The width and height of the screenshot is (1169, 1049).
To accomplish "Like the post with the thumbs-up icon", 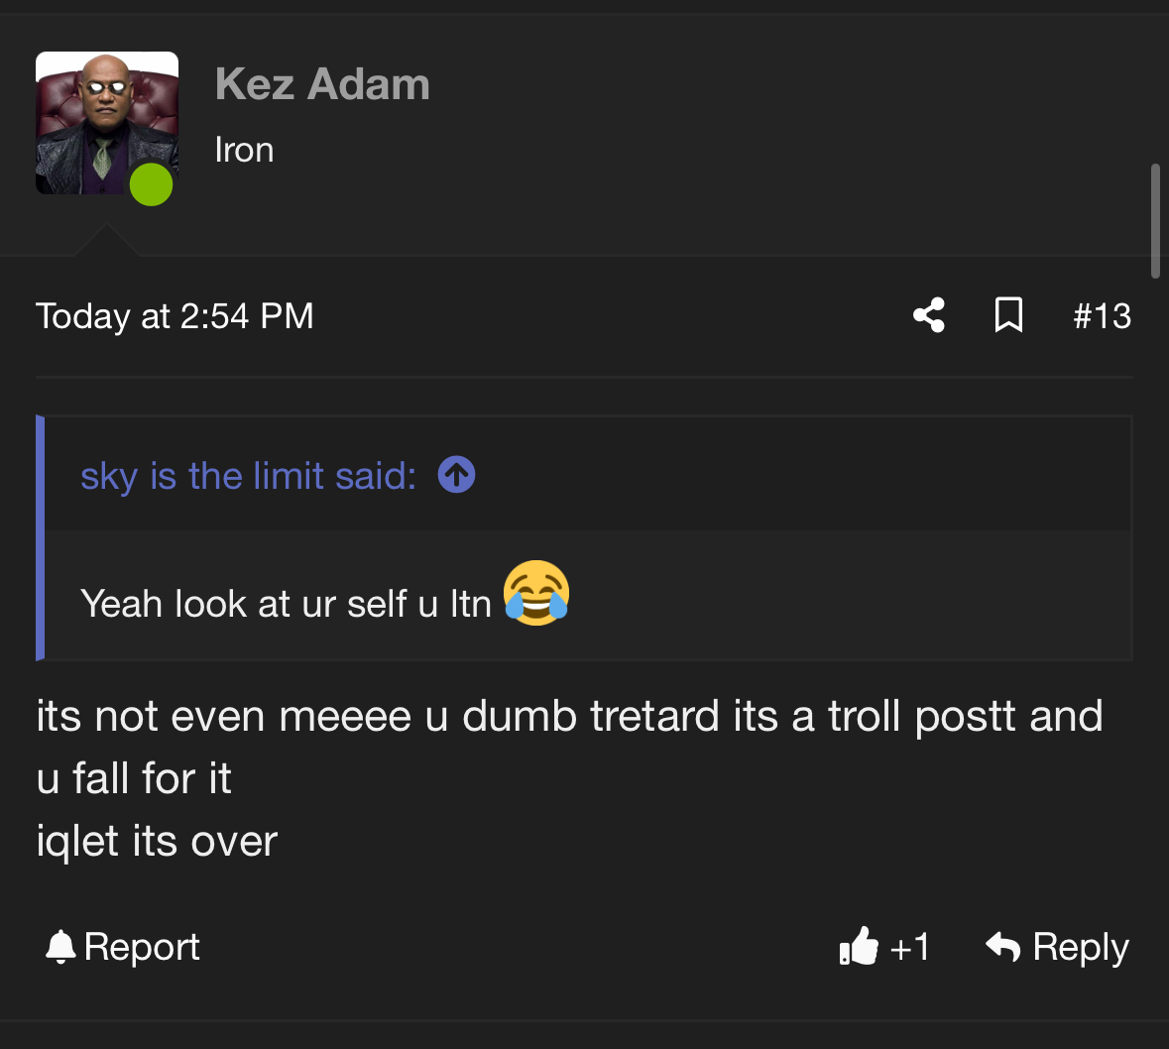I will [x=859, y=947].
